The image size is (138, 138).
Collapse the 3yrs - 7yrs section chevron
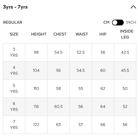[x=133, y=7]
